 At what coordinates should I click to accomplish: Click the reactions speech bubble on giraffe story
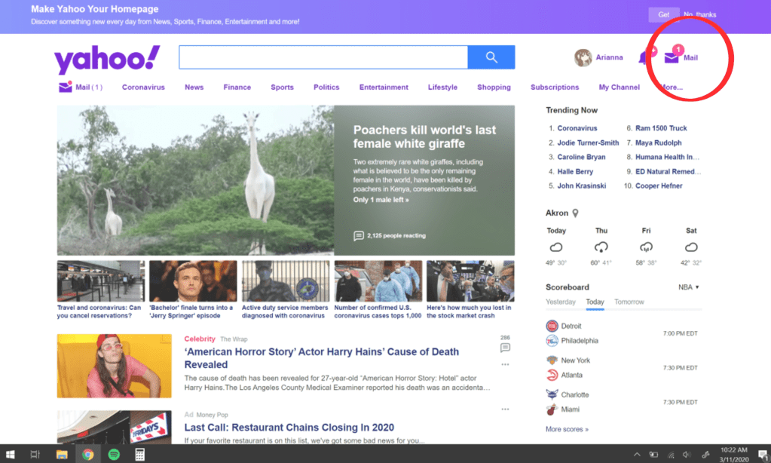tap(359, 236)
